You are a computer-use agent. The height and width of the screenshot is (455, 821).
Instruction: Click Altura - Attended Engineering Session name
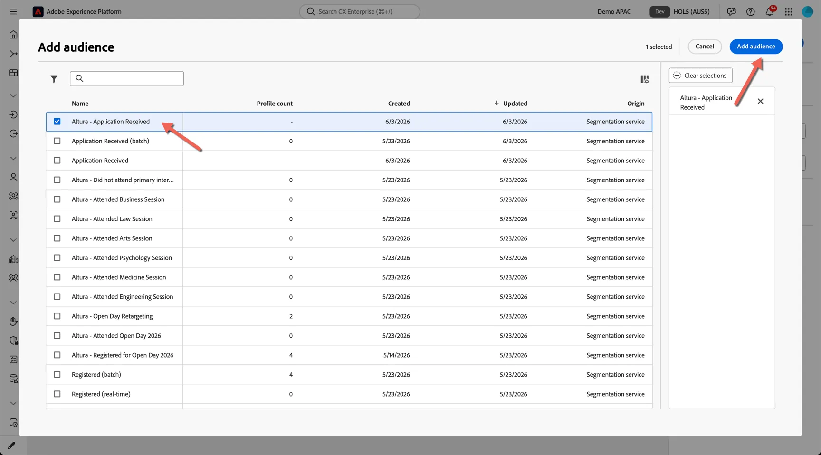point(123,297)
